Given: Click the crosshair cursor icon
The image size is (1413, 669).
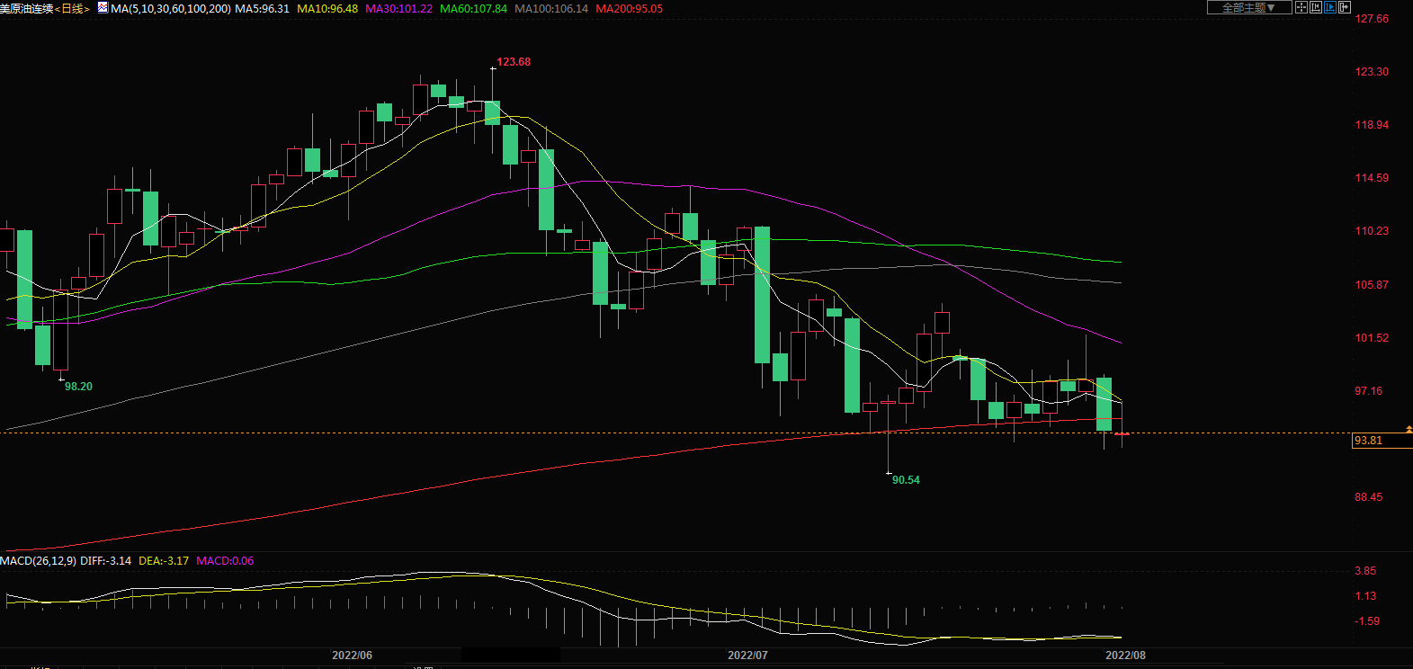Looking at the screenshot, I should click(1301, 7).
